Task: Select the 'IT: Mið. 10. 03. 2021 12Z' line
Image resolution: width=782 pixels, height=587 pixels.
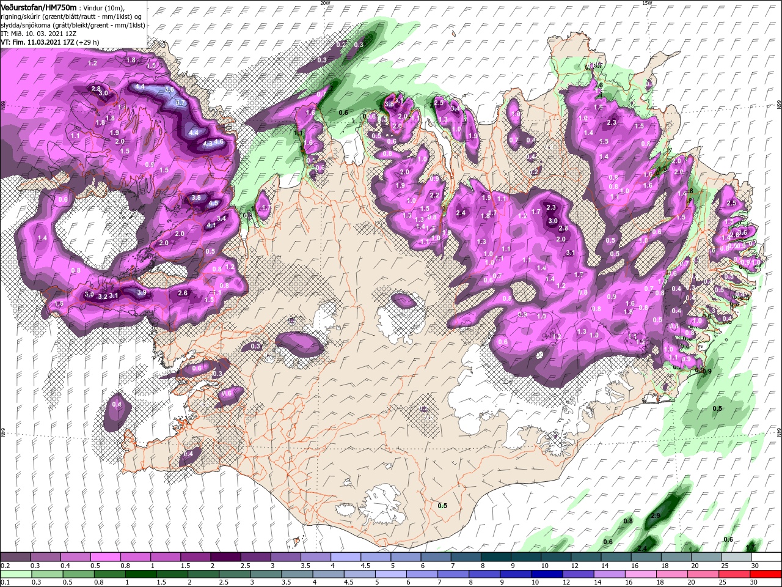Action: pos(37,34)
